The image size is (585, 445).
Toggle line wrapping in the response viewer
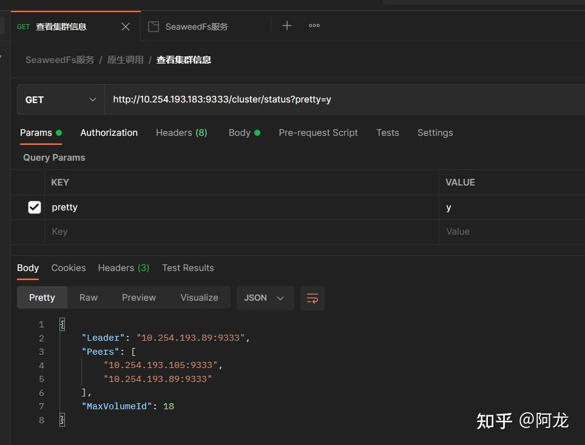(x=312, y=298)
